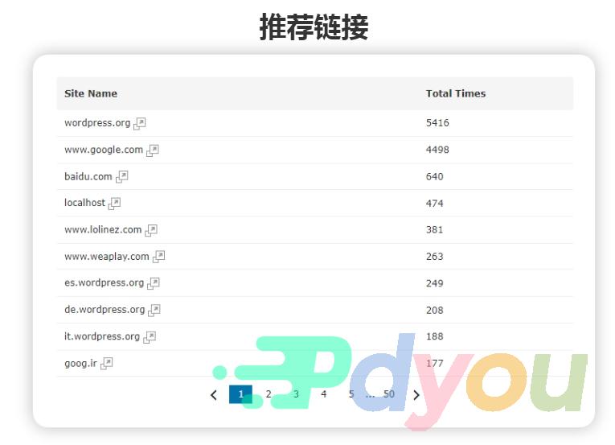Click the de.wordpress.org site name
The width and height of the screenshot is (615, 445).
[105, 310]
